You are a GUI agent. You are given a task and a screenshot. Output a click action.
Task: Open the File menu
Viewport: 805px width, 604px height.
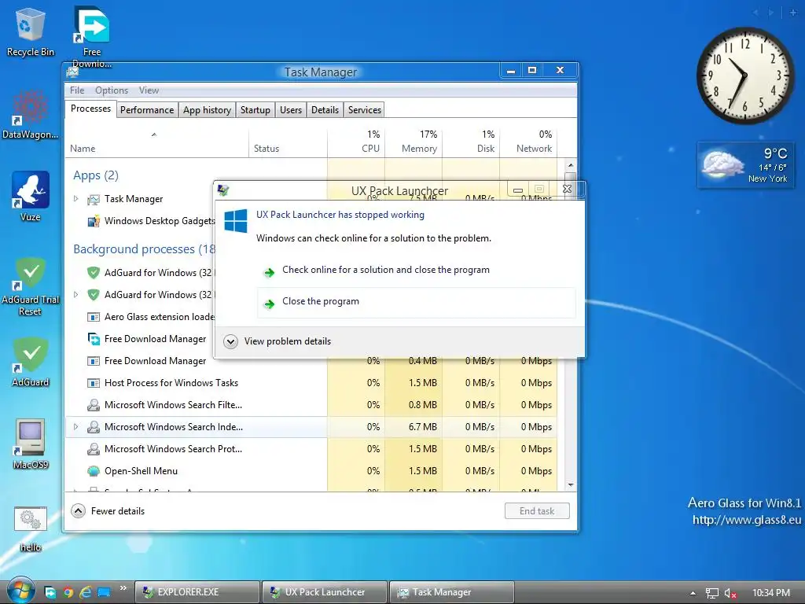[77, 90]
